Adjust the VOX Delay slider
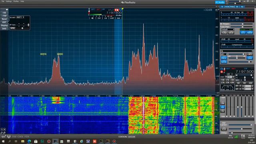The height and width of the screenshot is (144, 256). pyautogui.click(x=240, y=133)
